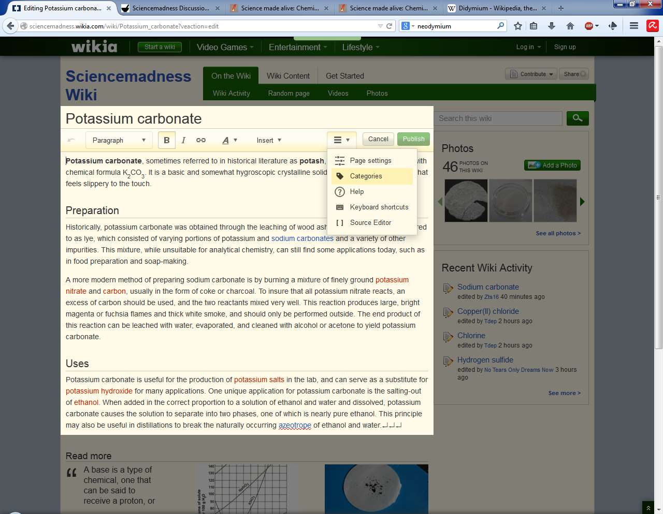Click in the Search this wiki field

coord(498,118)
